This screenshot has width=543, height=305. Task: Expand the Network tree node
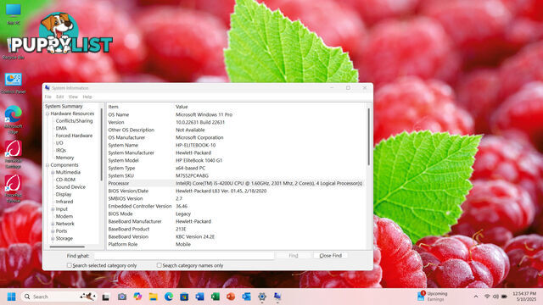click(53, 224)
